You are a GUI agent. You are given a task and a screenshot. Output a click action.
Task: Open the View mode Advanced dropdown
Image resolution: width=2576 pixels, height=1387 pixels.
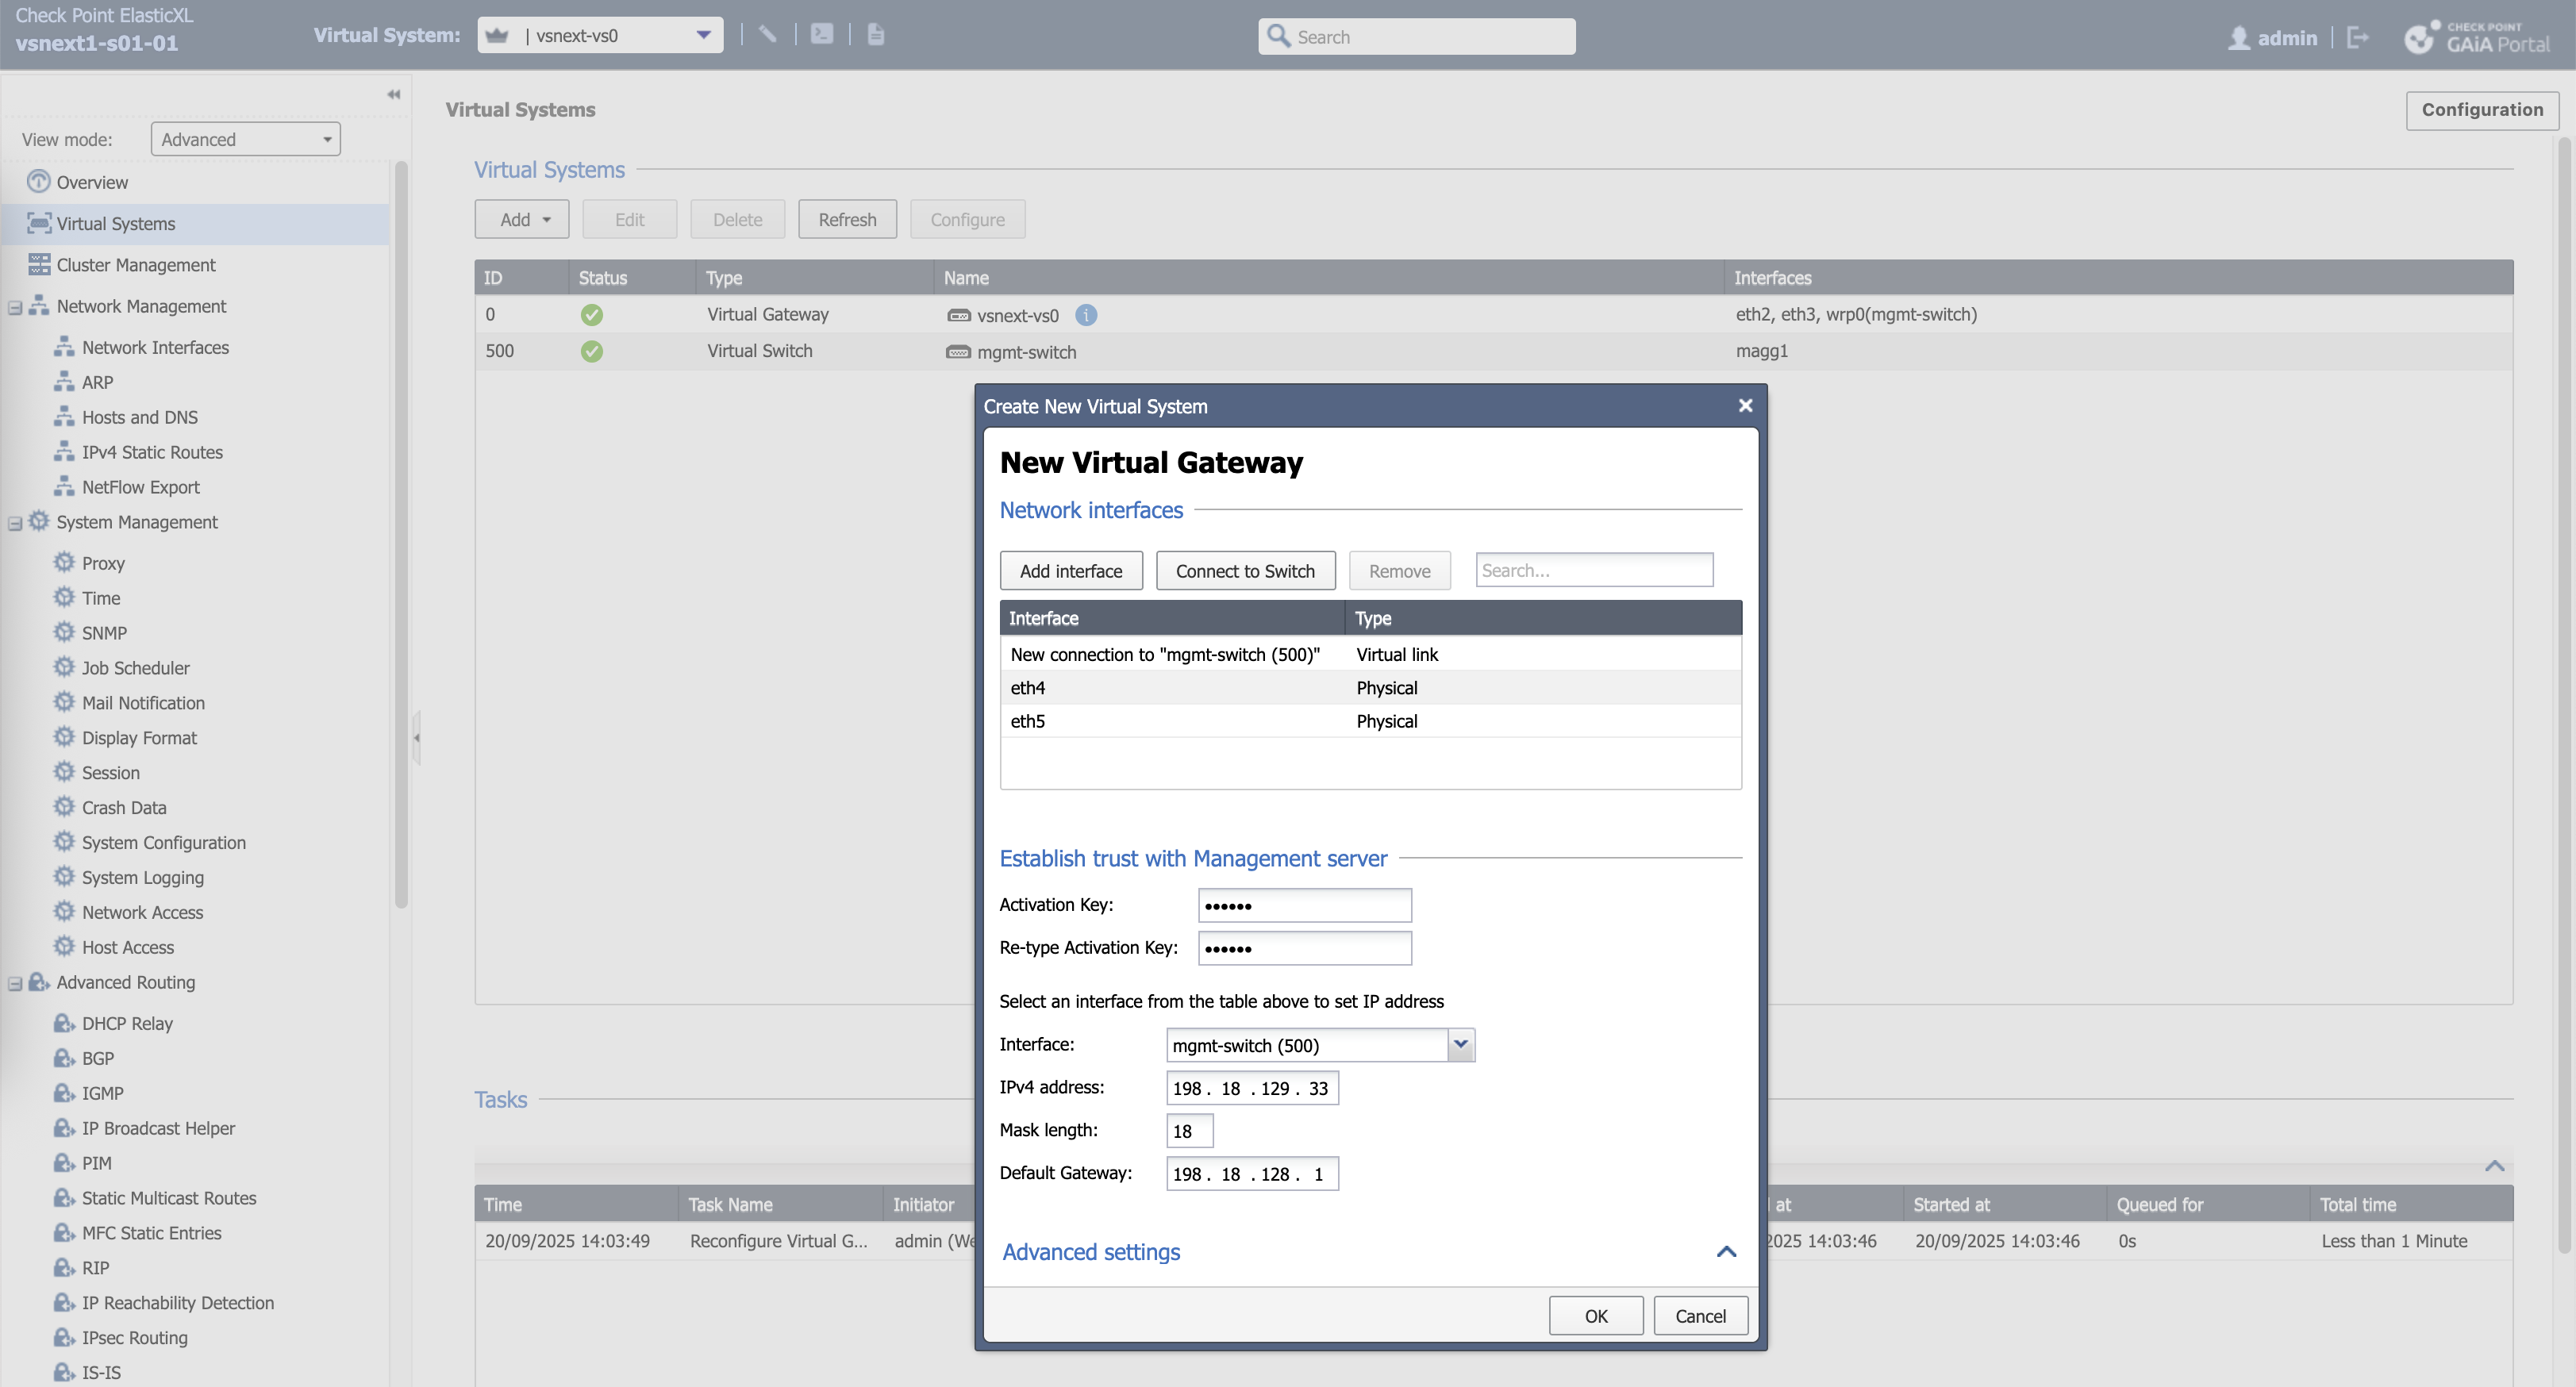click(245, 139)
